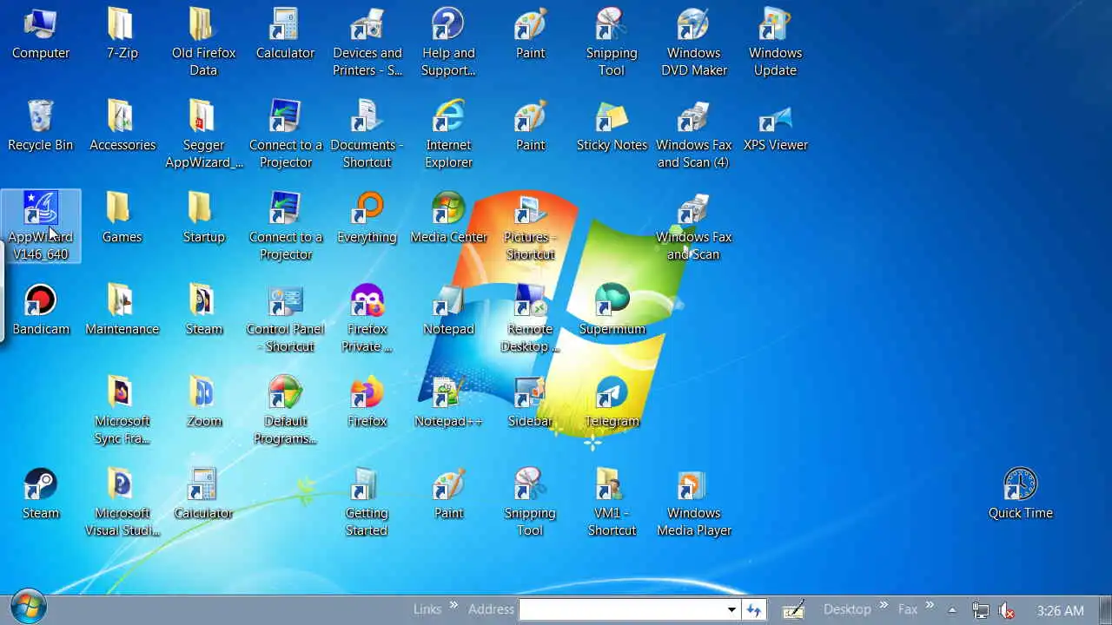Select the 7-Zip folder icon
1112x625 pixels.
tap(122, 35)
